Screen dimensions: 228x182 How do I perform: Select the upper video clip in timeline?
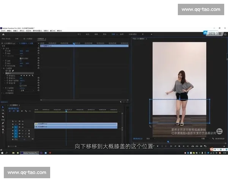coord(75,124)
